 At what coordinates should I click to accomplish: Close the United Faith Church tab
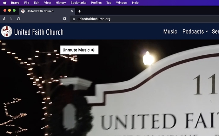point(72,11)
